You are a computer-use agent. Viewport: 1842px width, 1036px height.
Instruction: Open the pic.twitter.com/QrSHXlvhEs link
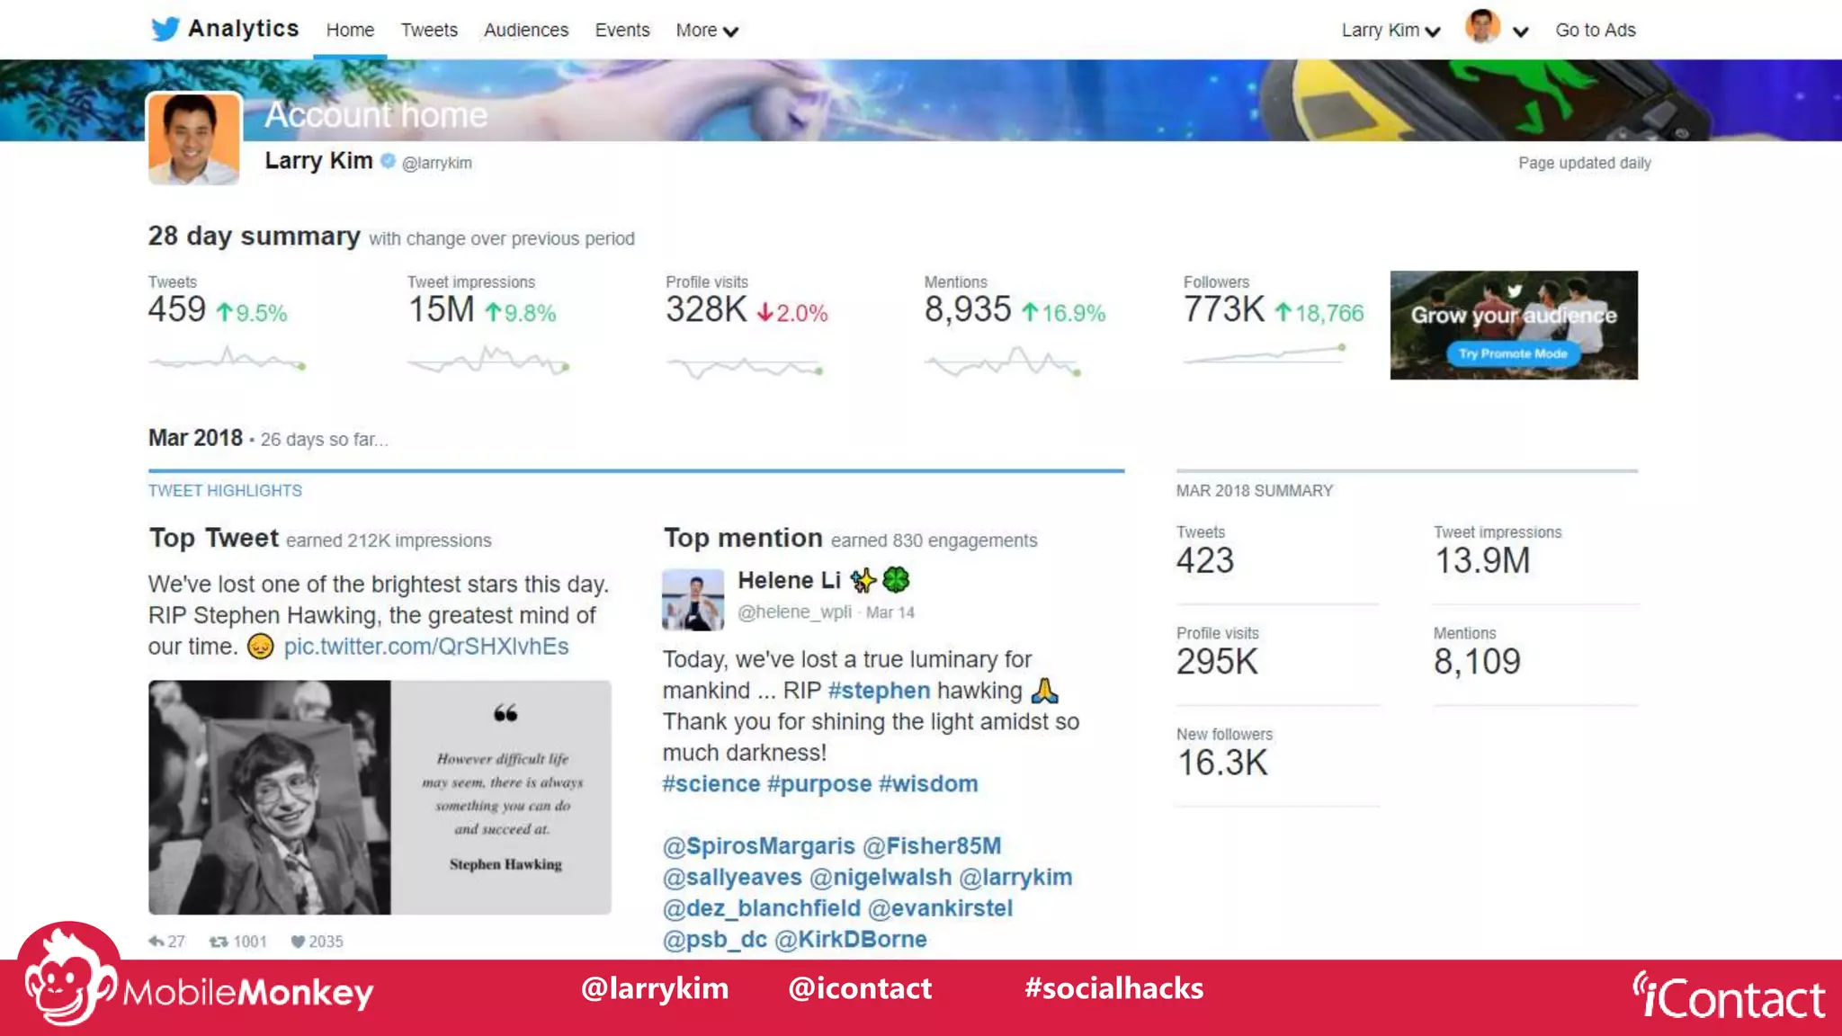click(426, 647)
